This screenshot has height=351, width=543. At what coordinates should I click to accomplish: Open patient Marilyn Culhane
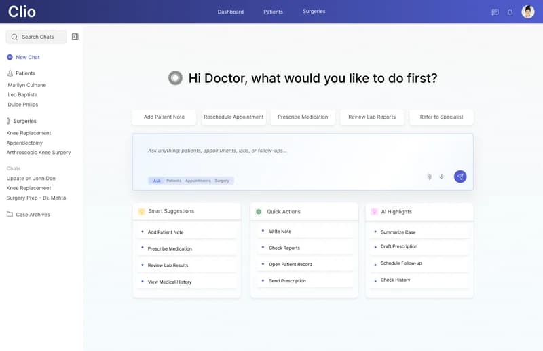(x=27, y=85)
